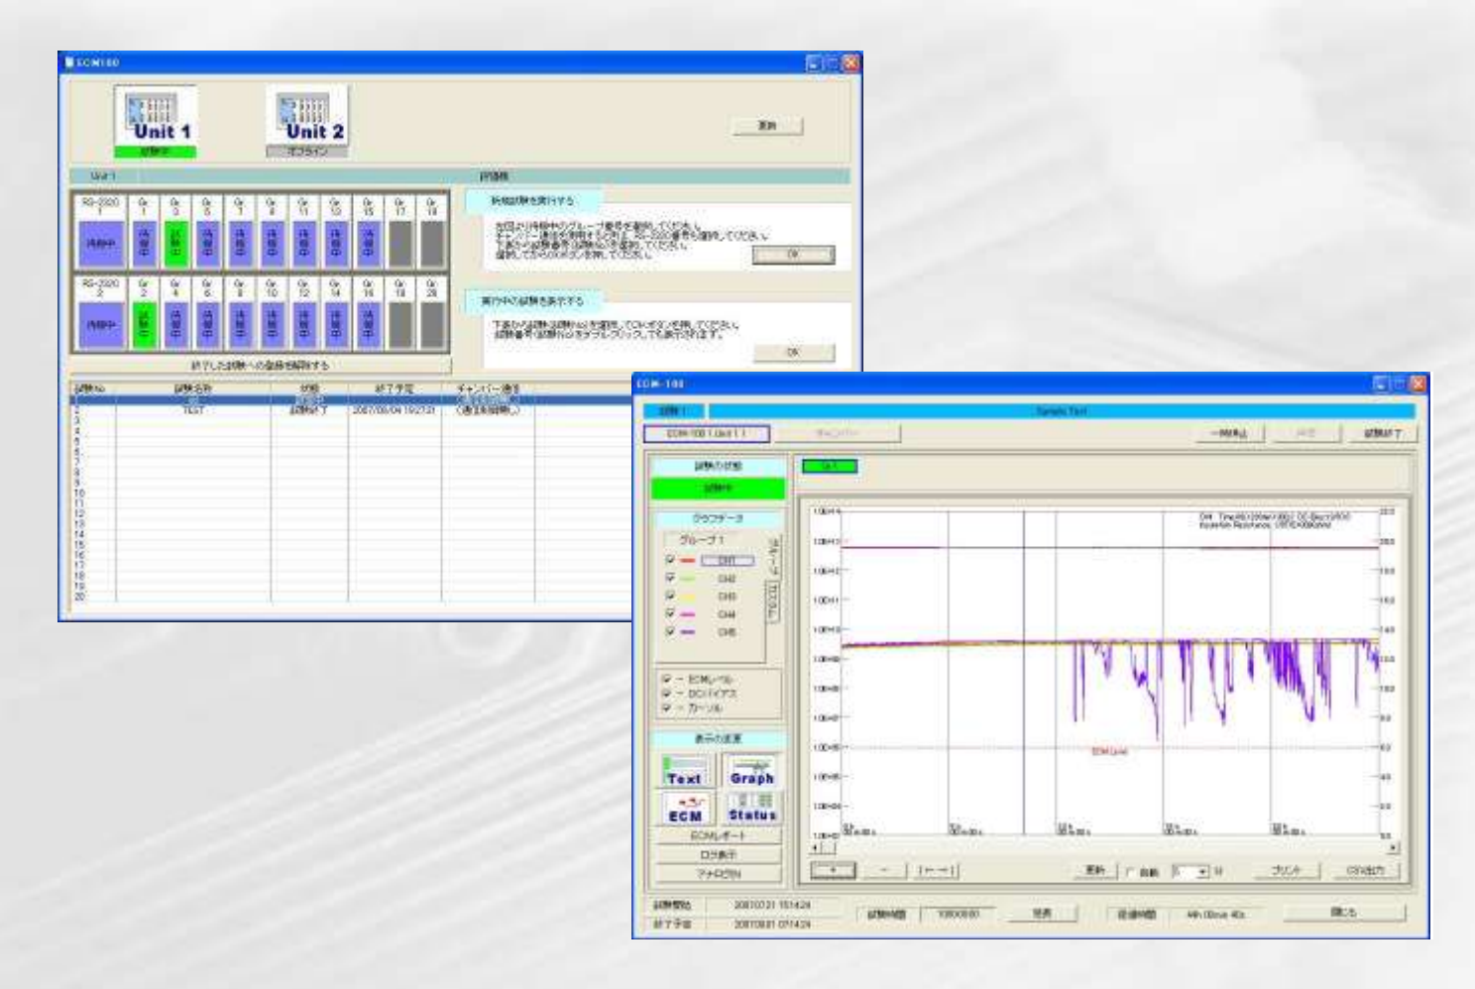Image resolution: width=1475 pixels, height=989 pixels.
Task: Click graph scrollbar right arrow
Action: click(x=1393, y=848)
